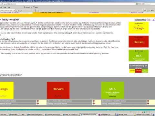Click the Stop icon beside address bar
The image size is (155, 116).
(142, 4)
